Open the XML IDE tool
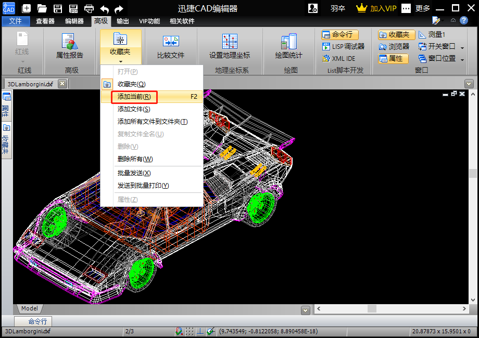The image size is (479, 338). [x=339, y=58]
